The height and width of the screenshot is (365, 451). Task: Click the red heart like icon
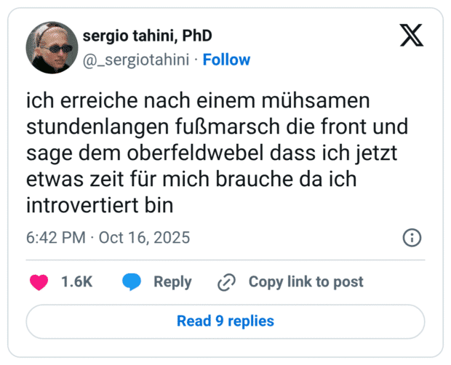pos(38,282)
